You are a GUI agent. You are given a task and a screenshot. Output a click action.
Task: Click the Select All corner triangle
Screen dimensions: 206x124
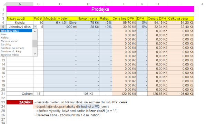coord(4,4)
